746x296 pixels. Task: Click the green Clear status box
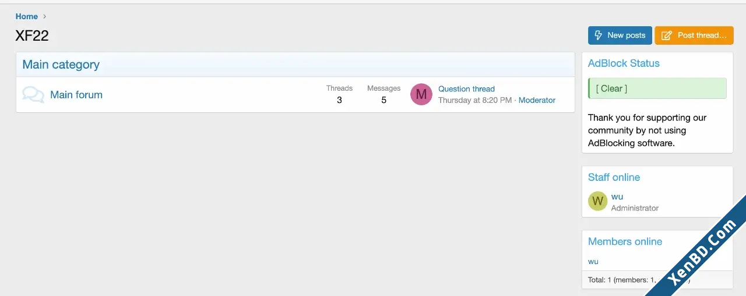657,88
